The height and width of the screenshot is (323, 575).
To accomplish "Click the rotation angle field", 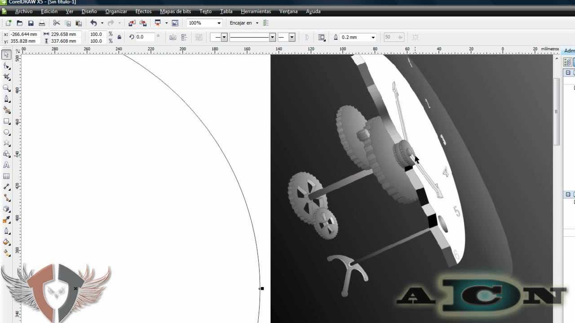I will (145, 37).
